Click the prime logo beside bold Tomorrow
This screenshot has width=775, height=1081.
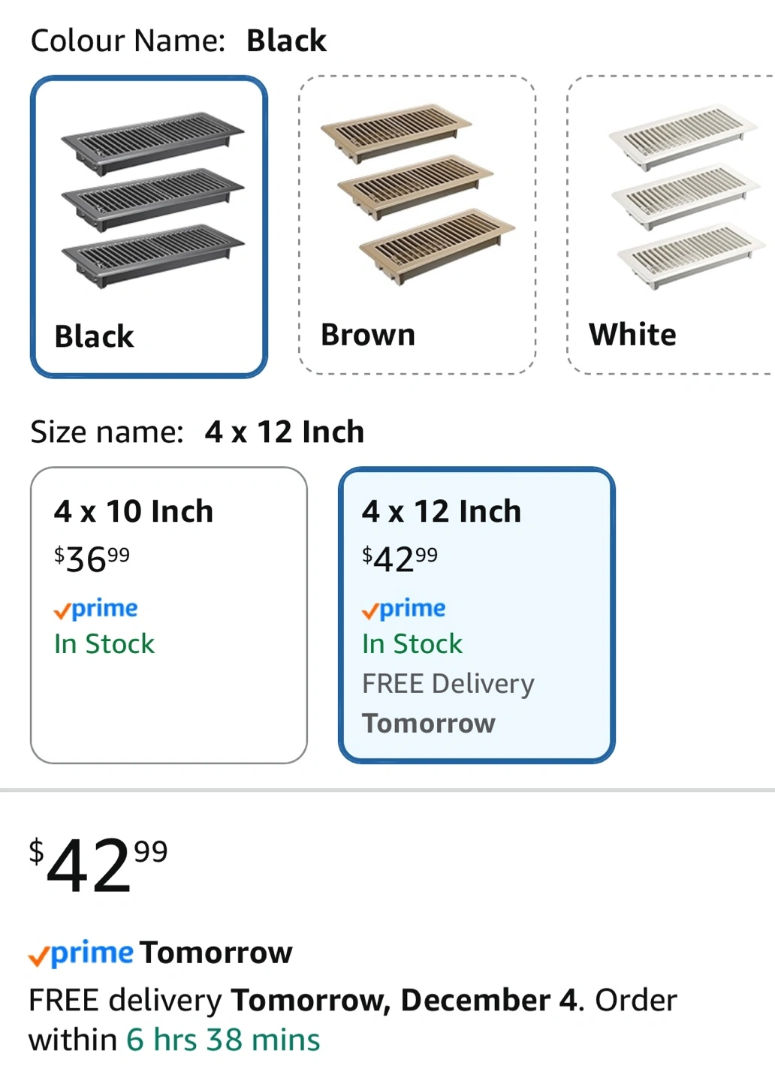point(81,953)
